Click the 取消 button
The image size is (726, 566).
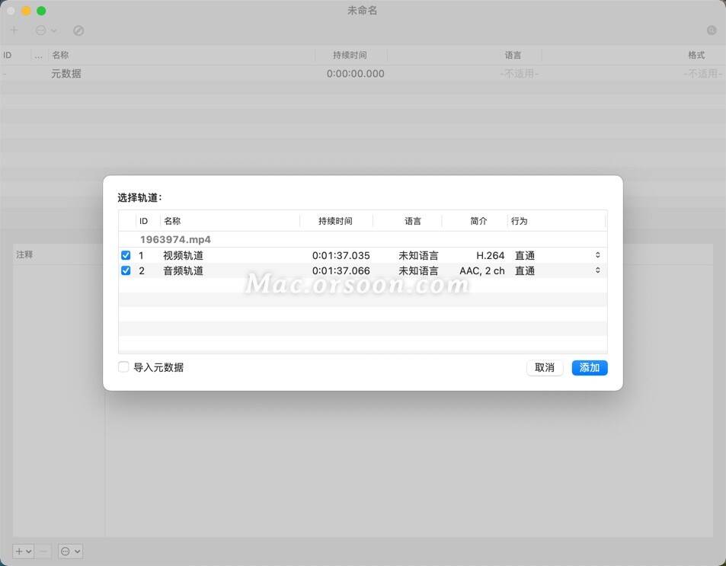[545, 368]
